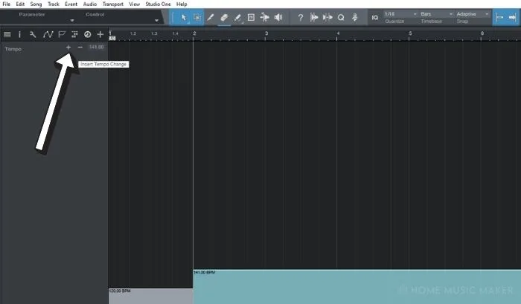Click beat 1.3 on the ruler
This screenshot has width=521, height=304.
[x=154, y=33]
